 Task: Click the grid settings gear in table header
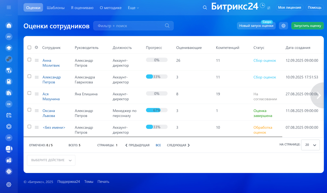click(37, 47)
